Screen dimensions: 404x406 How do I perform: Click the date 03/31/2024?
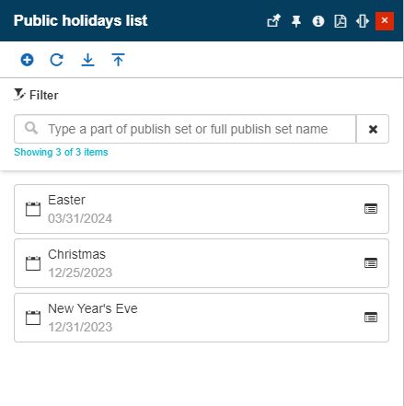click(80, 218)
